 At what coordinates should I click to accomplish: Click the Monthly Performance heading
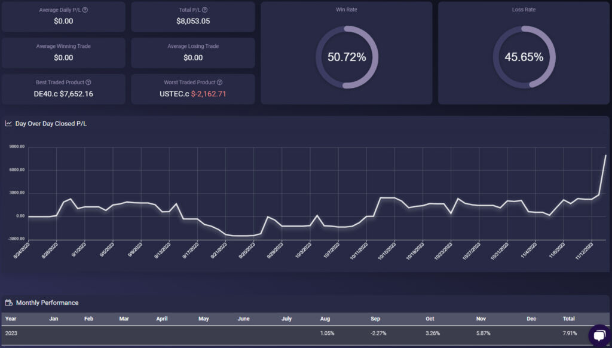point(47,303)
